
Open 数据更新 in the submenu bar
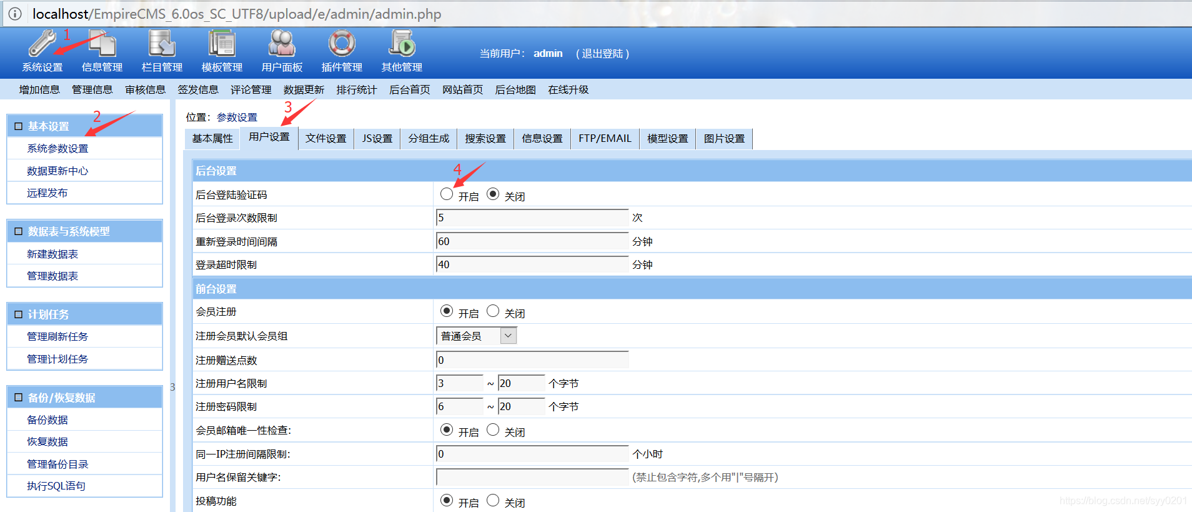click(x=304, y=90)
